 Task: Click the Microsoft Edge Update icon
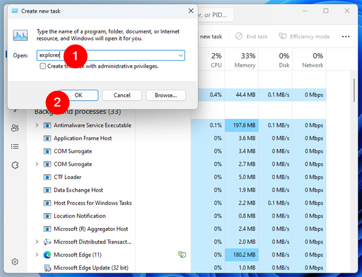tap(47, 268)
